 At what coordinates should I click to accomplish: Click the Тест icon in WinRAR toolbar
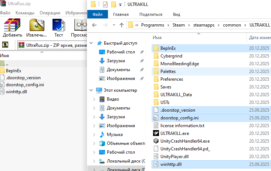(x=58, y=25)
